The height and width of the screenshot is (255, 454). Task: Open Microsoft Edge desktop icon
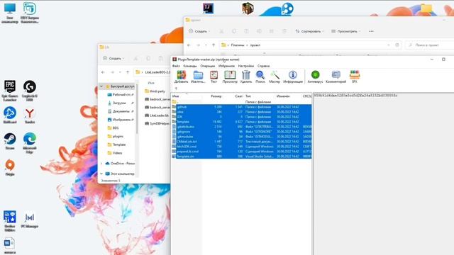[x=30, y=142]
